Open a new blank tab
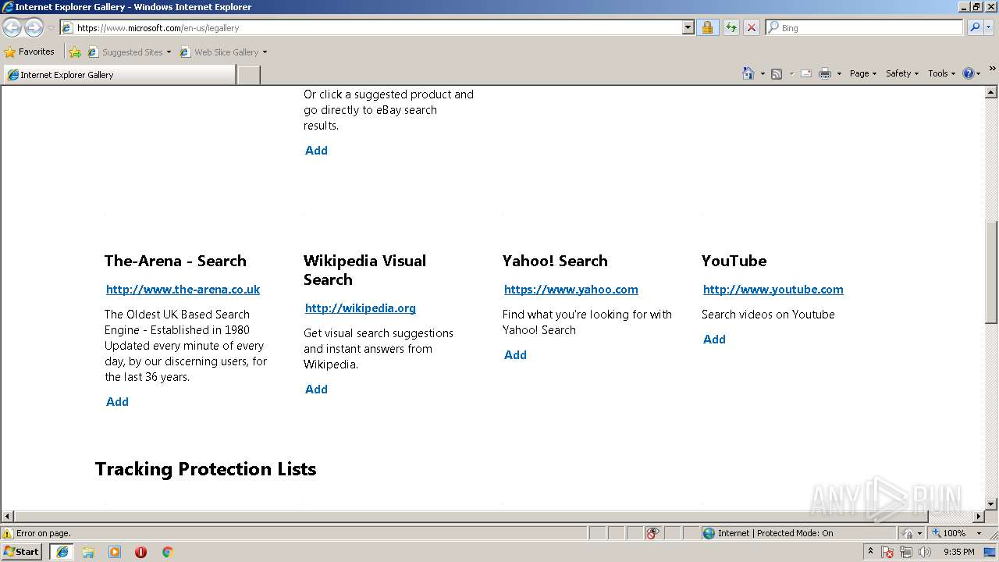 248,75
